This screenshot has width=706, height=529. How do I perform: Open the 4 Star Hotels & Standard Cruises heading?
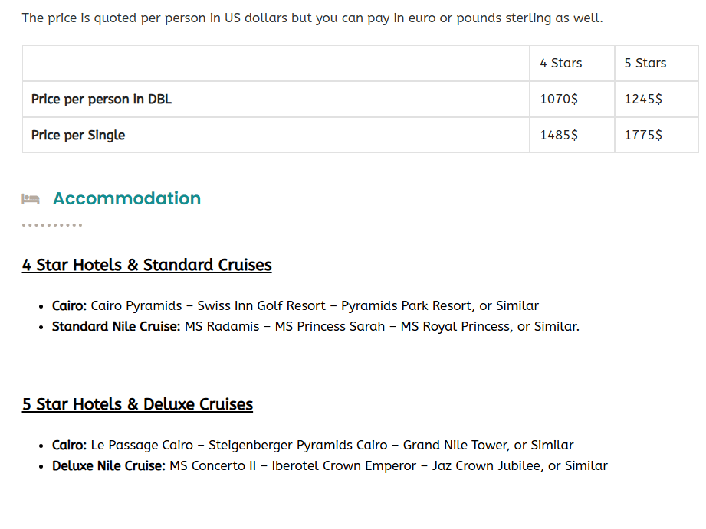[x=146, y=265]
